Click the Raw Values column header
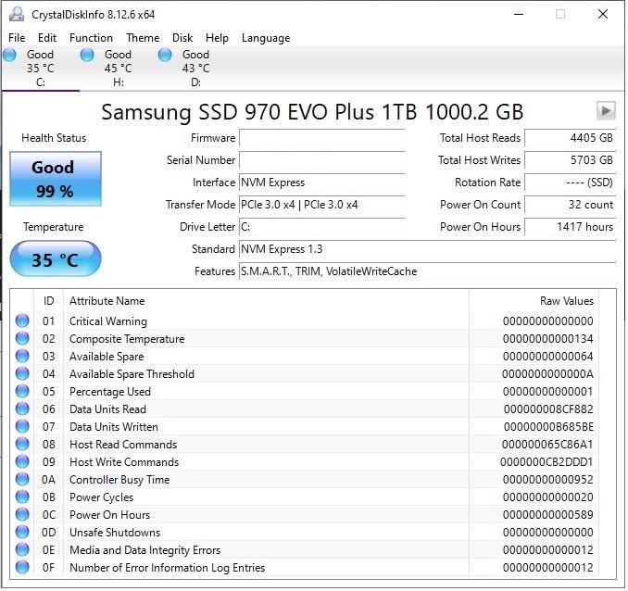Screen dimensions: 628x591 pos(566,301)
